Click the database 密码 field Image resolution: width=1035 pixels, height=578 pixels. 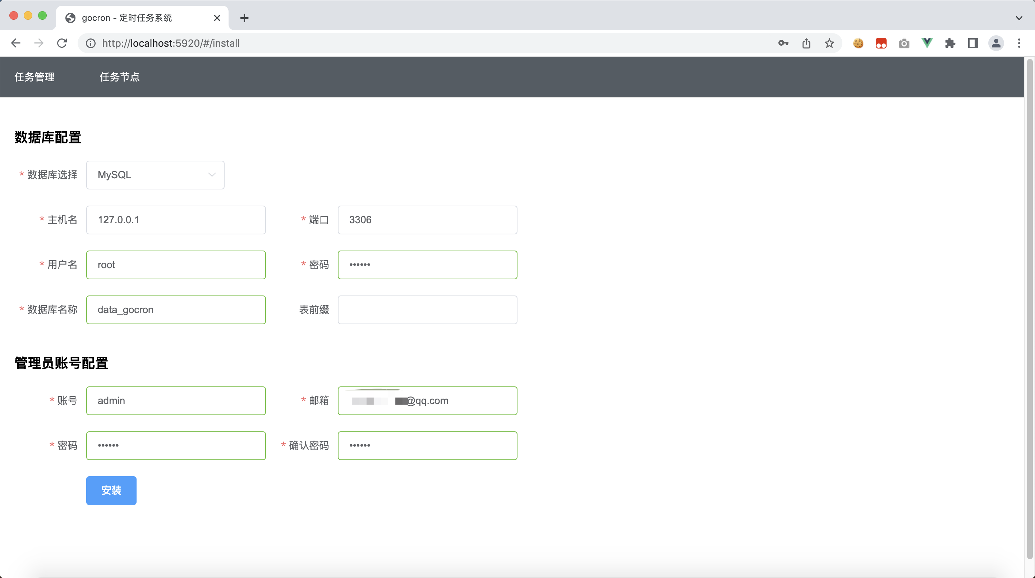click(x=427, y=265)
